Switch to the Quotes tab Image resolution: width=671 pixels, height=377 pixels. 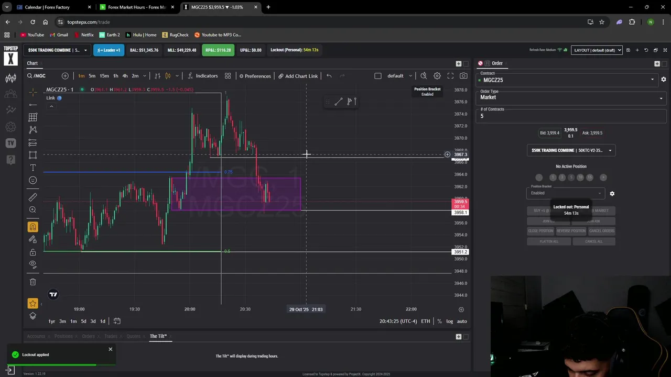pos(133,336)
